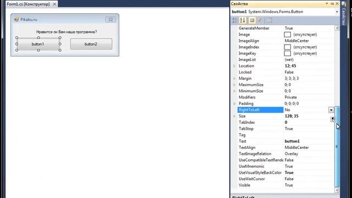Expand the Location property
This screenshot has width=352, height=198.
pos(234,66)
